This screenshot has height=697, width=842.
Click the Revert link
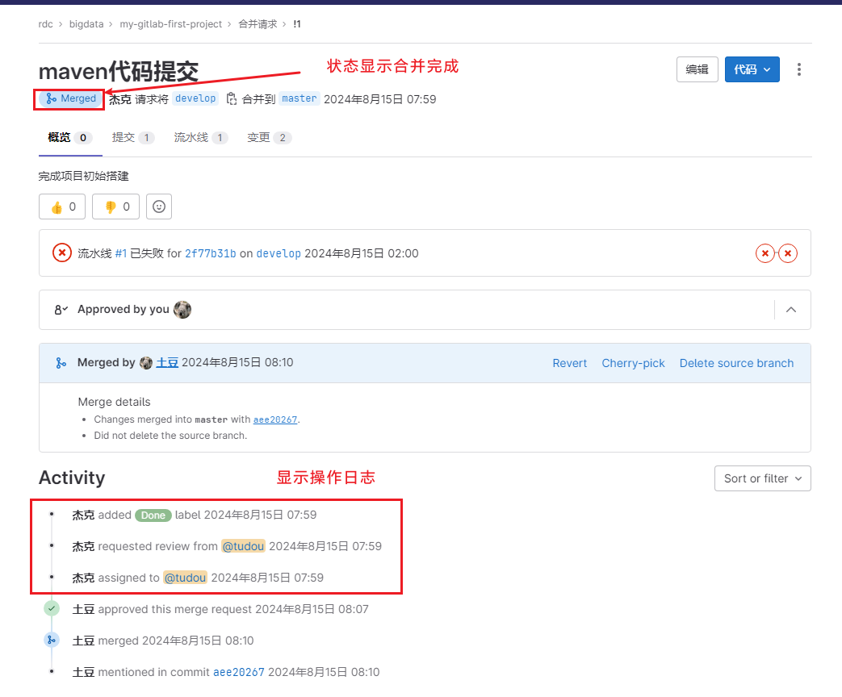(x=570, y=363)
